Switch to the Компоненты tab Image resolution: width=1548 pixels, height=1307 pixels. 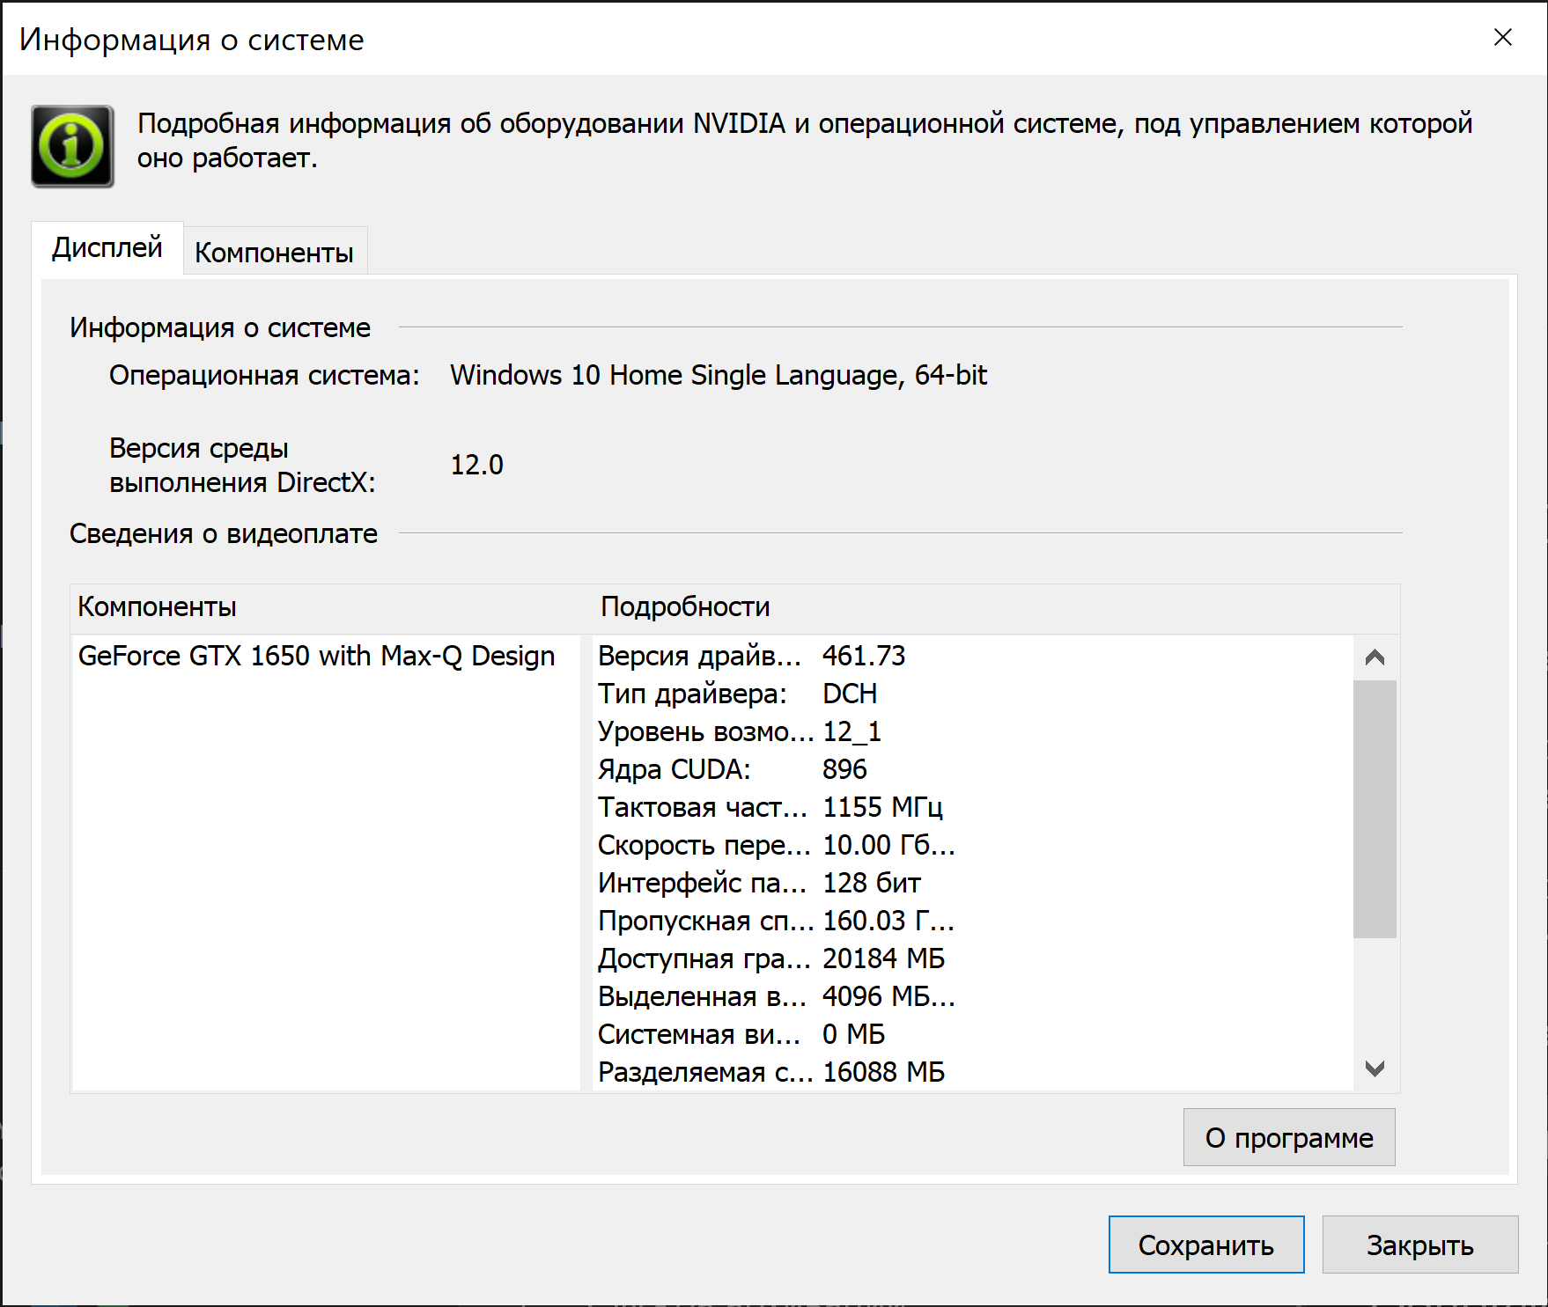click(274, 252)
